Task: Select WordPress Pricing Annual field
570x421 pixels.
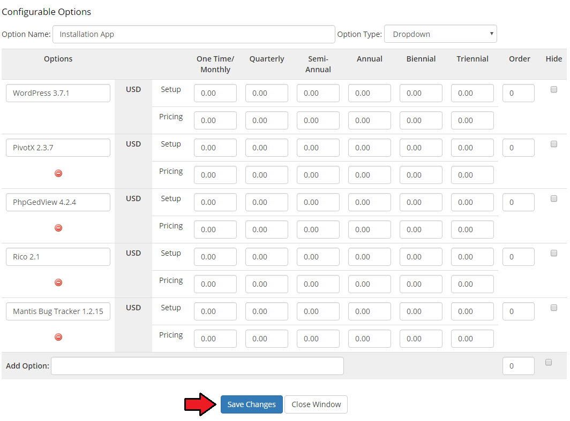Action: (370, 120)
